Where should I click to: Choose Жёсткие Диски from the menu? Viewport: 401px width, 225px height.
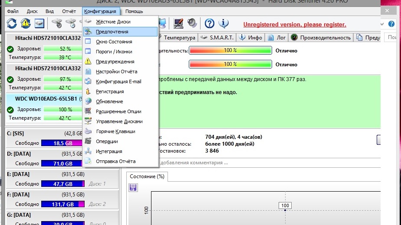(x=120, y=22)
